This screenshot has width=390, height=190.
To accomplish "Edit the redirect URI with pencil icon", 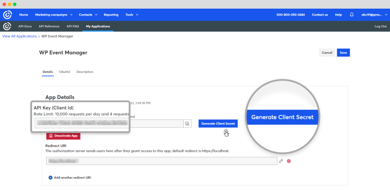I will pyautogui.click(x=281, y=161).
